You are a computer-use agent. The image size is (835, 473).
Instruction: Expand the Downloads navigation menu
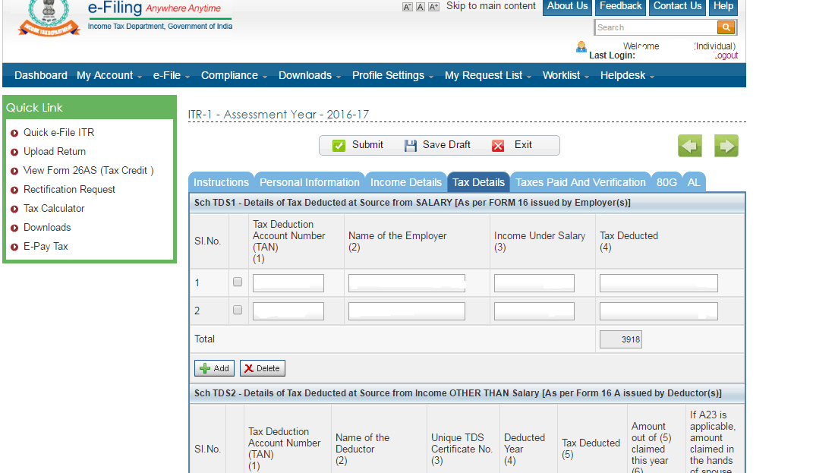[x=306, y=75]
